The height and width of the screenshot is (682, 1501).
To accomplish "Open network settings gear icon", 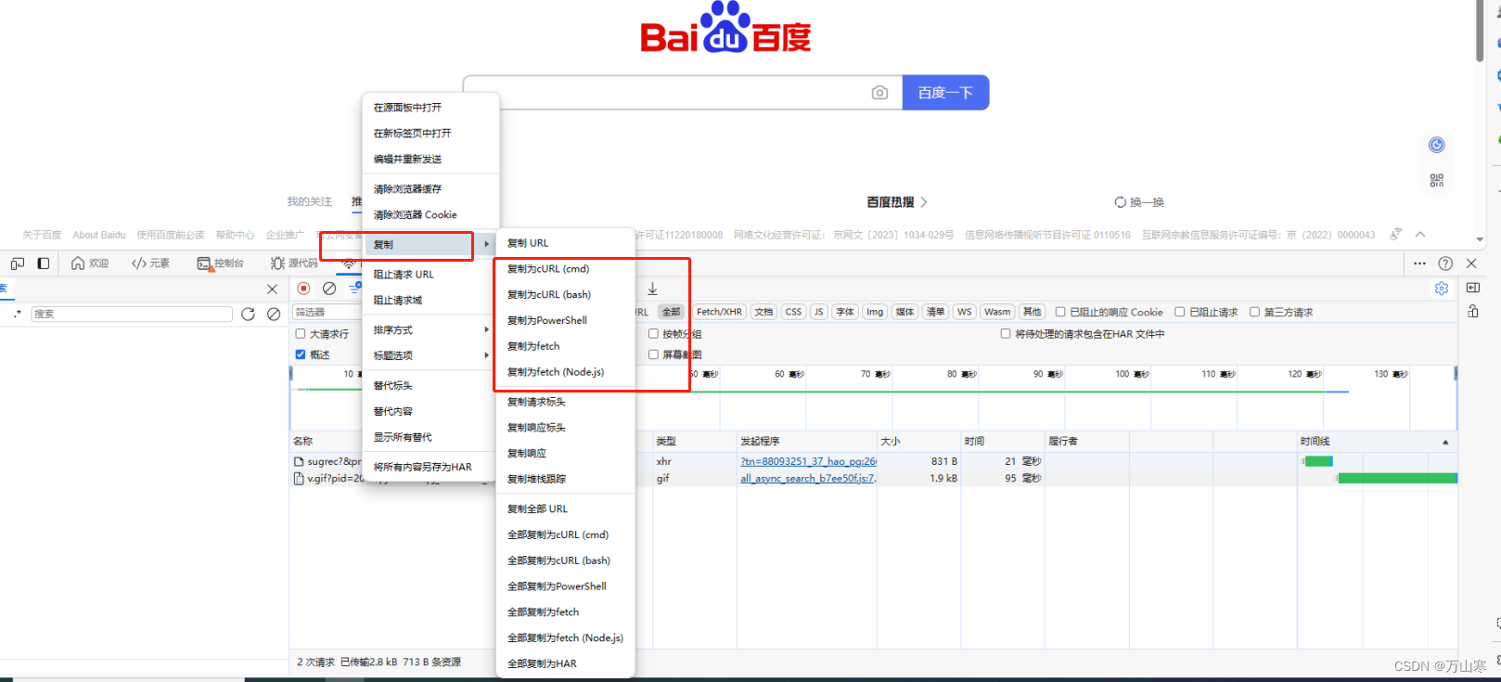I will pos(1442,289).
